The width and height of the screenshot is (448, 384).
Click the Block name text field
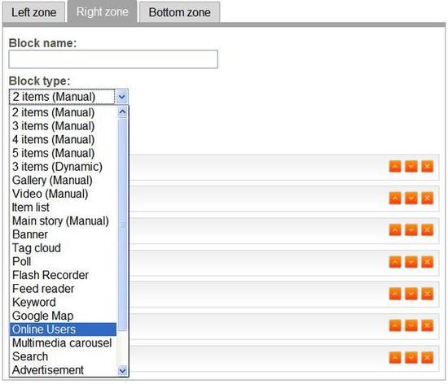coord(113,59)
